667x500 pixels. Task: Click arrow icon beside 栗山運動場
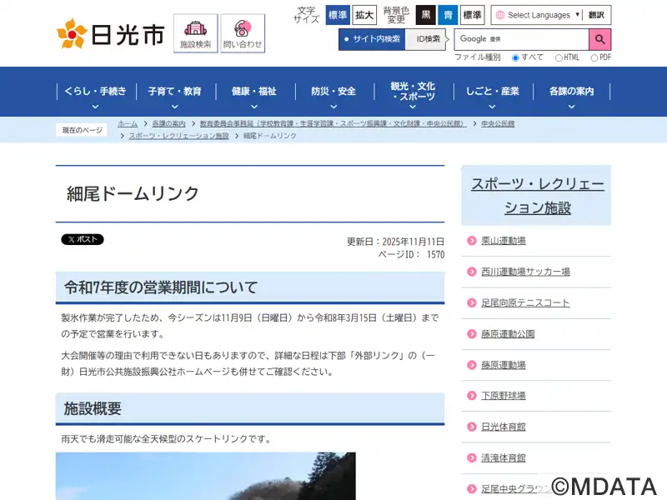pyautogui.click(x=472, y=241)
